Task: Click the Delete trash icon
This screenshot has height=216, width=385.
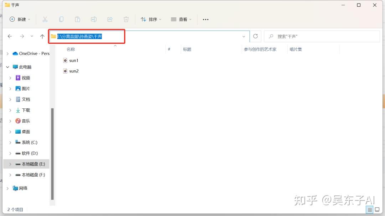Action: [126, 19]
